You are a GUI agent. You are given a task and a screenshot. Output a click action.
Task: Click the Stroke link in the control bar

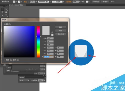click(25, 2)
